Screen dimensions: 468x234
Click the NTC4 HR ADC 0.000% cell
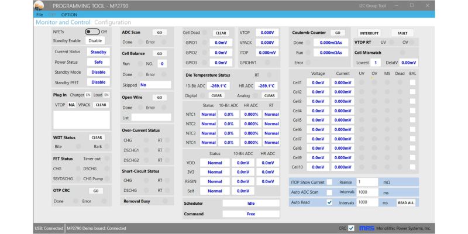click(251, 142)
